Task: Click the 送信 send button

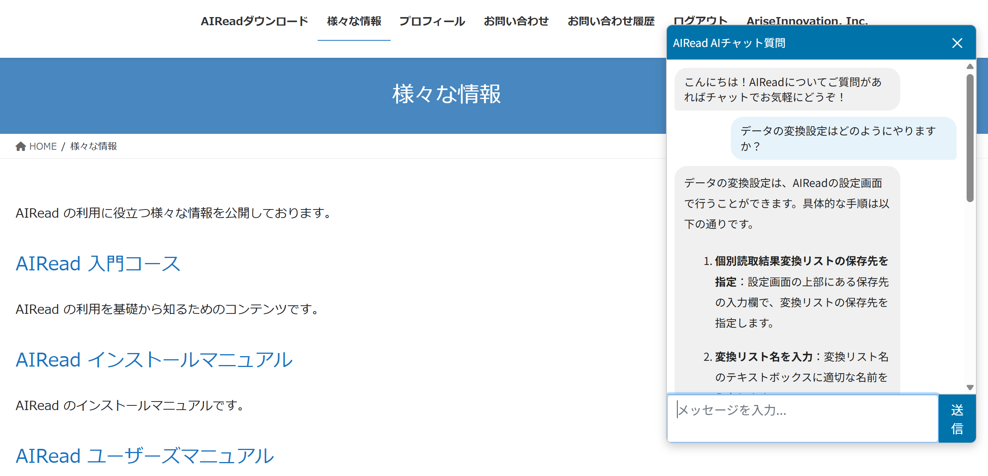Action: tap(957, 419)
